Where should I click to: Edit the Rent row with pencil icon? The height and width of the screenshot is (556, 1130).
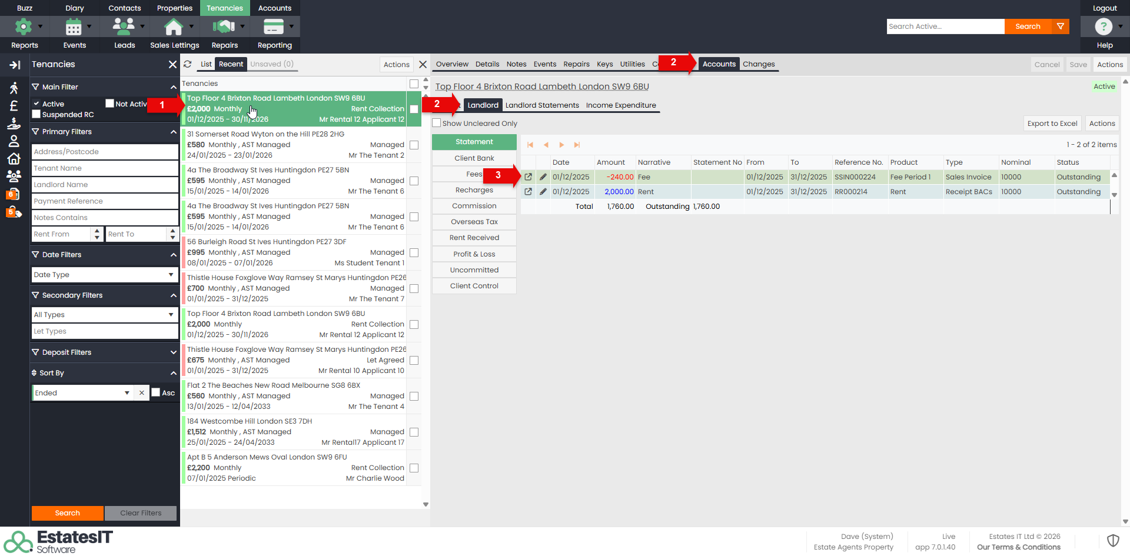543,192
